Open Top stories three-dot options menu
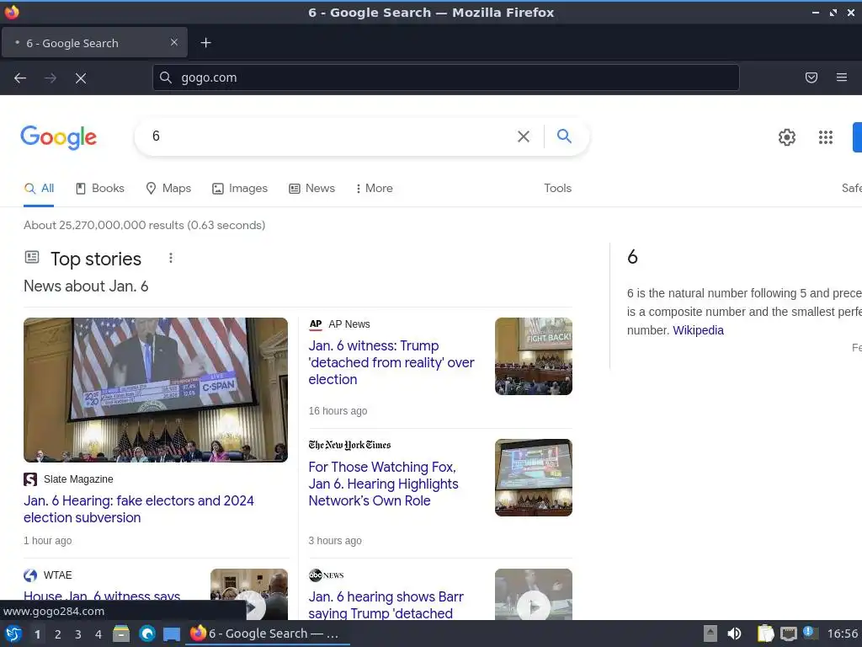This screenshot has height=647, width=862. point(171,258)
